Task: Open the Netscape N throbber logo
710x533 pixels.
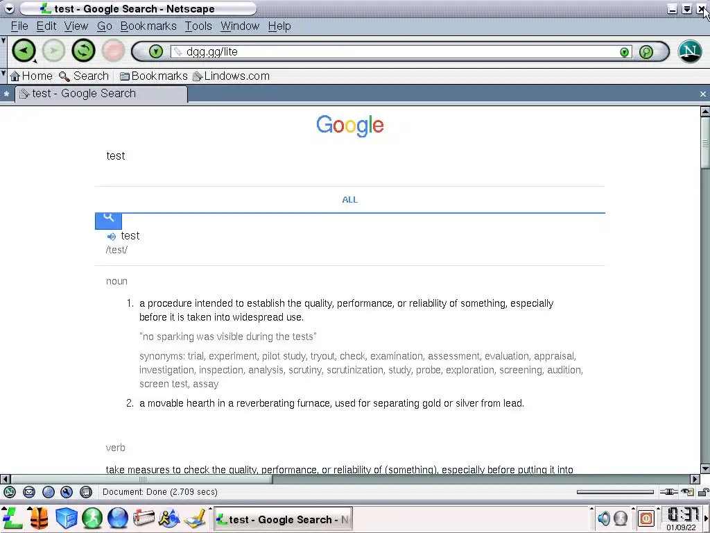Action: 690,51
